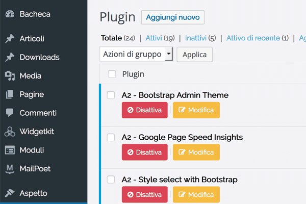The height and width of the screenshot is (204, 306).
Task: Open the Bacheca dashboard gauge icon
Action: 10,14
